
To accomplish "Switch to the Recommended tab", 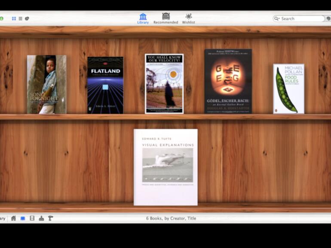I will coord(165,18).
